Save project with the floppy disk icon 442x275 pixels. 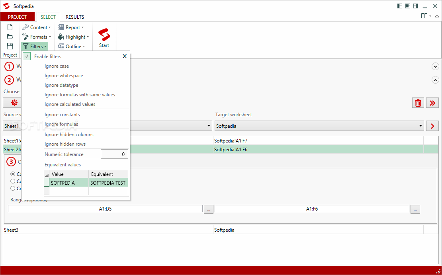[x=10, y=46]
